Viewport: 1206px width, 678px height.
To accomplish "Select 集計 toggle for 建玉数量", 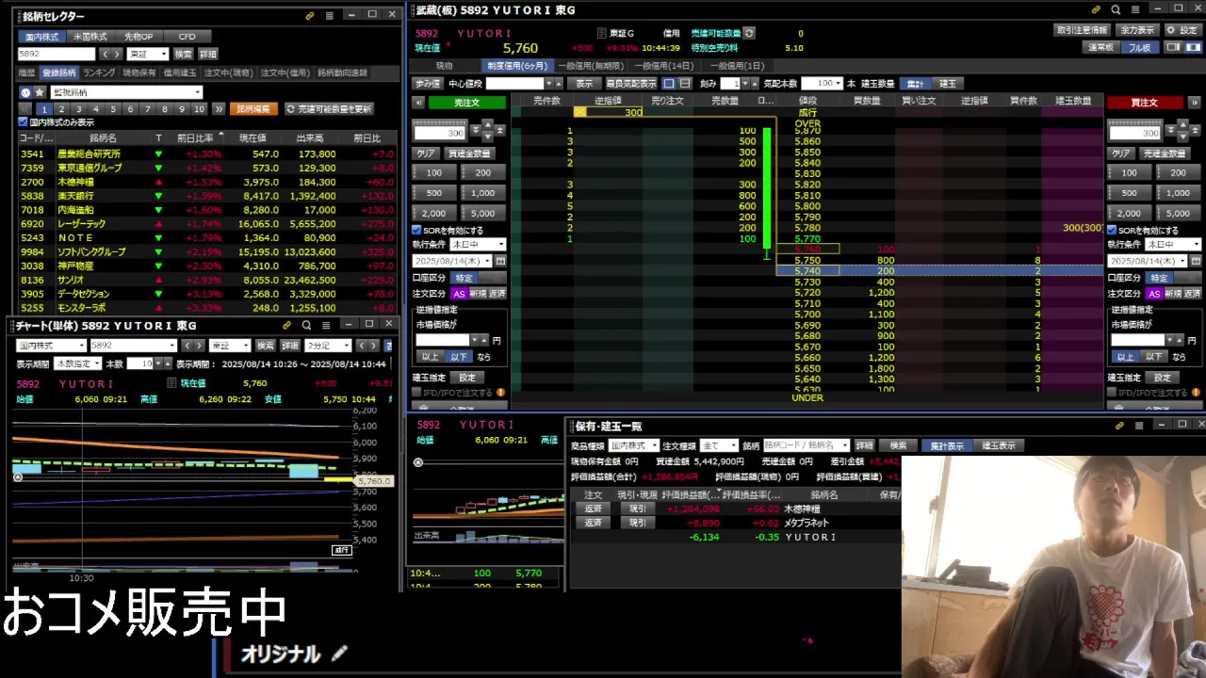I will pos(914,83).
